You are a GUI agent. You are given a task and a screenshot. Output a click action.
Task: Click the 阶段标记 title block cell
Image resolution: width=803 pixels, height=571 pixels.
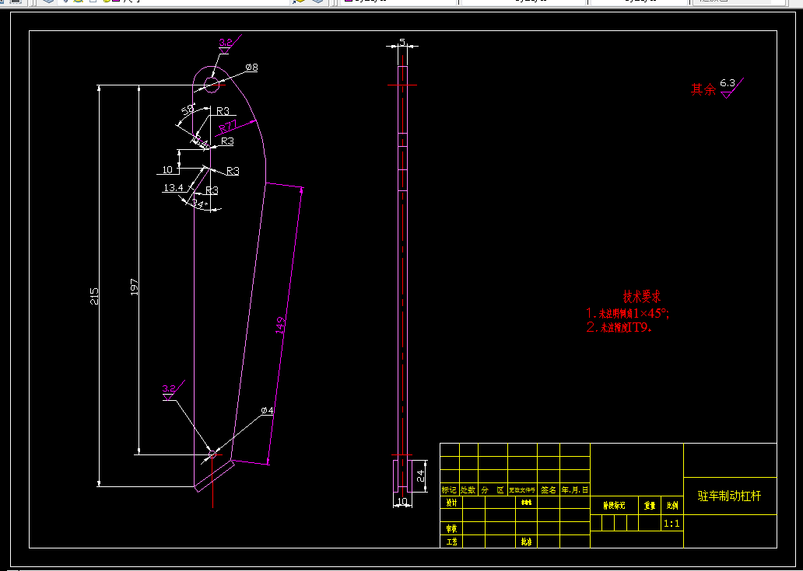click(x=614, y=506)
